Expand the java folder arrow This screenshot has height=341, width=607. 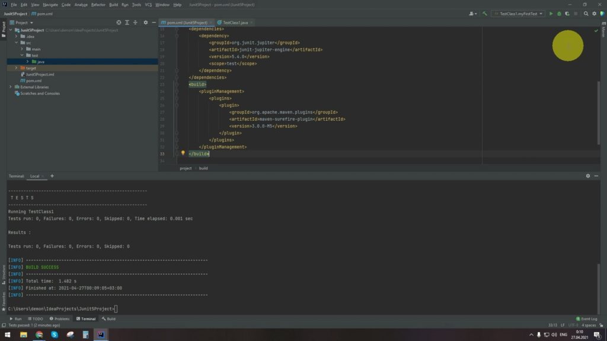[x=27, y=62]
